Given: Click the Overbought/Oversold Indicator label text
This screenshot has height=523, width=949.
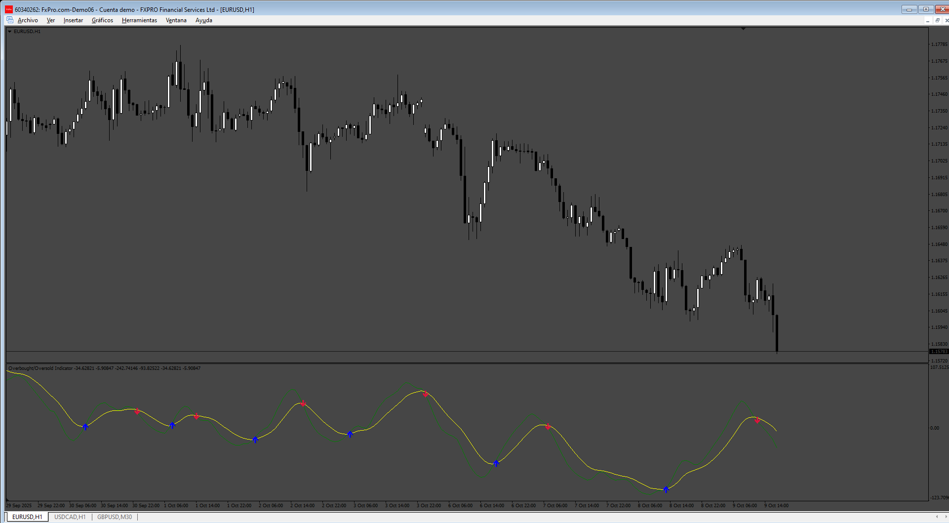Looking at the screenshot, I should (x=40, y=368).
